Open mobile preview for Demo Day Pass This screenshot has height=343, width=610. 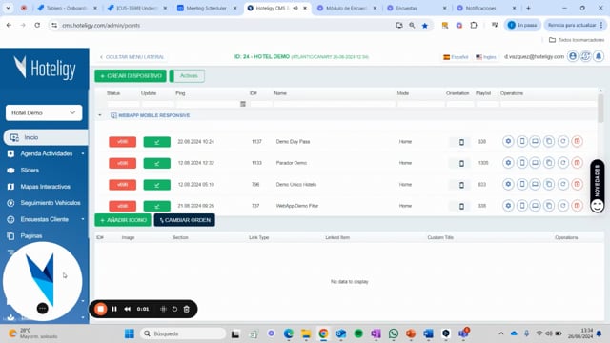522,142
